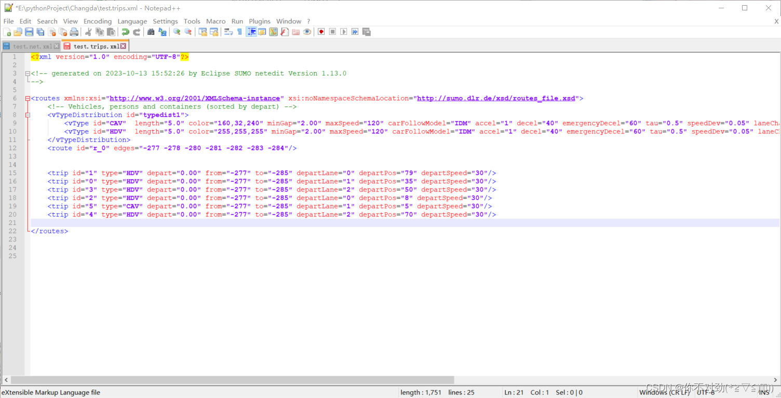Open the Encoding menu
This screenshot has height=398, width=781.
98,21
